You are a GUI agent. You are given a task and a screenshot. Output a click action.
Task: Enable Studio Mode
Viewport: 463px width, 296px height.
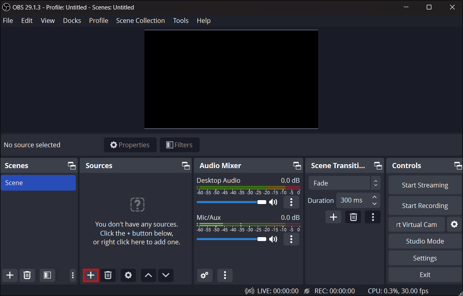pyautogui.click(x=424, y=241)
